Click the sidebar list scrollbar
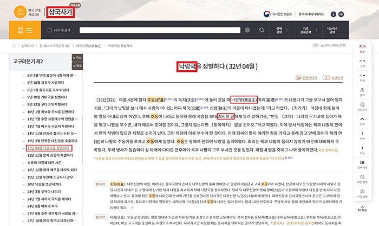The width and height of the screenshot is (379, 226). point(82,139)
